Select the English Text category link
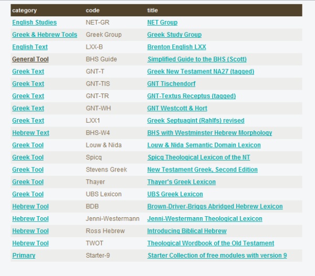The height and width of the screenshot is (276, 315). click(x=30, y=47)
